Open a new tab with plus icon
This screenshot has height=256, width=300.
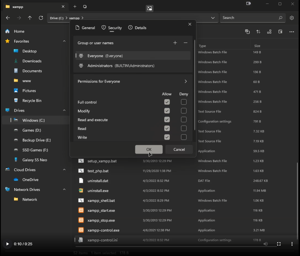coord(75,7)
